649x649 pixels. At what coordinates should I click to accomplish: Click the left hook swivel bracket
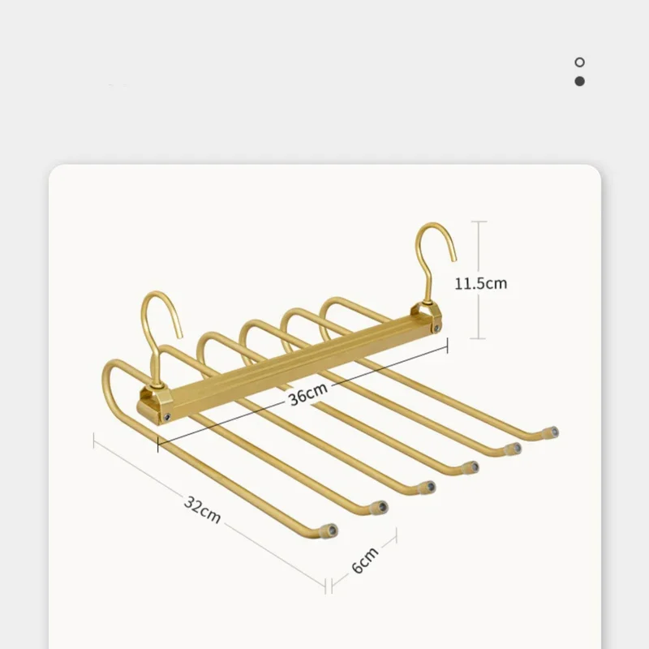tap(155, 404)
